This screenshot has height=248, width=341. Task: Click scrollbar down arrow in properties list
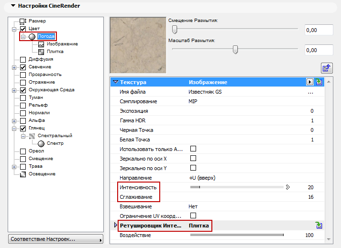329,239
